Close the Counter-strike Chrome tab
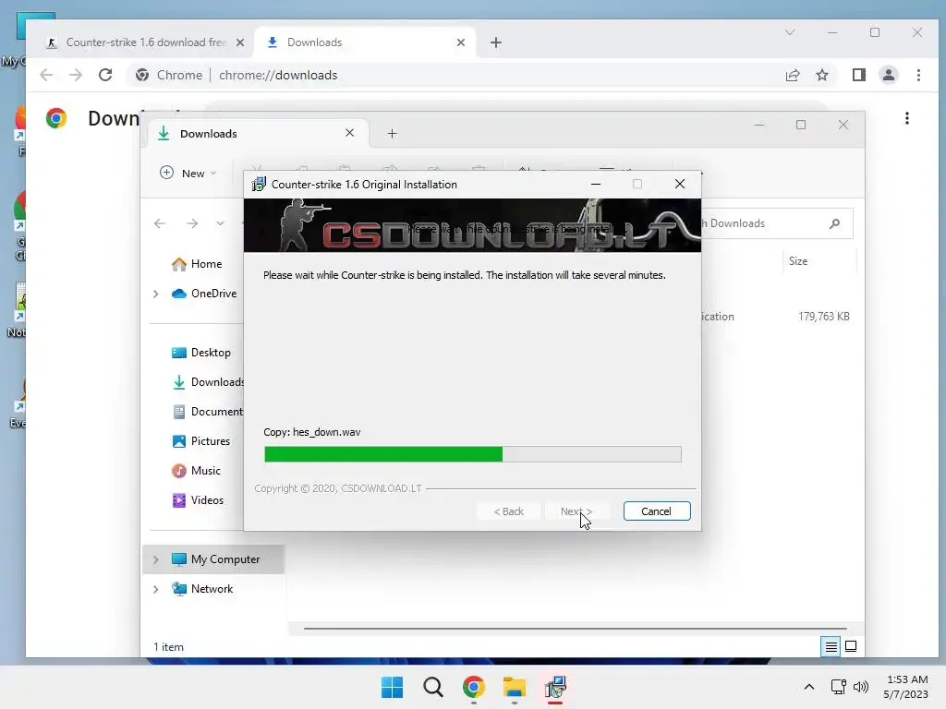The height and width of the screenshot is (709, 946). (239, 42)
